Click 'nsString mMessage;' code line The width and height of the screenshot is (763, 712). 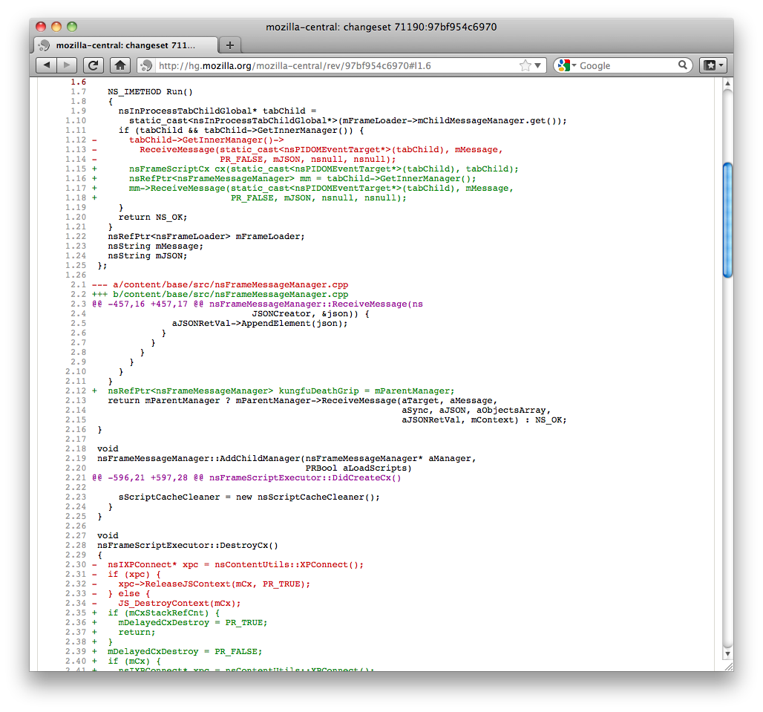[156, 246]
